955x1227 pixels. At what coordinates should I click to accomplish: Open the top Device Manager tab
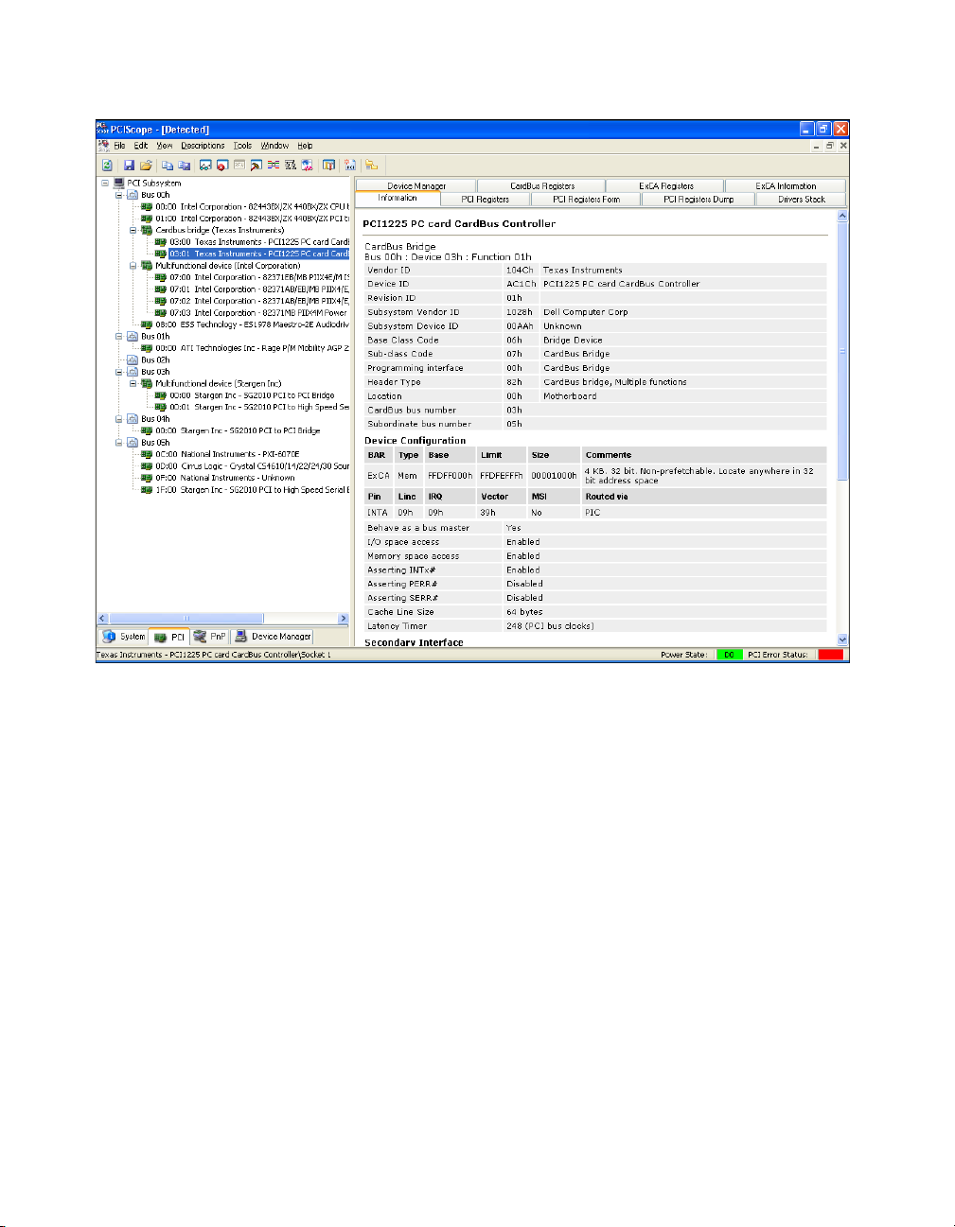point(416,186)
